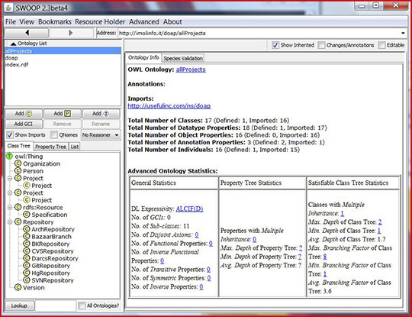Click the Version class icon

pyautogui.click(x=18, y=287)
